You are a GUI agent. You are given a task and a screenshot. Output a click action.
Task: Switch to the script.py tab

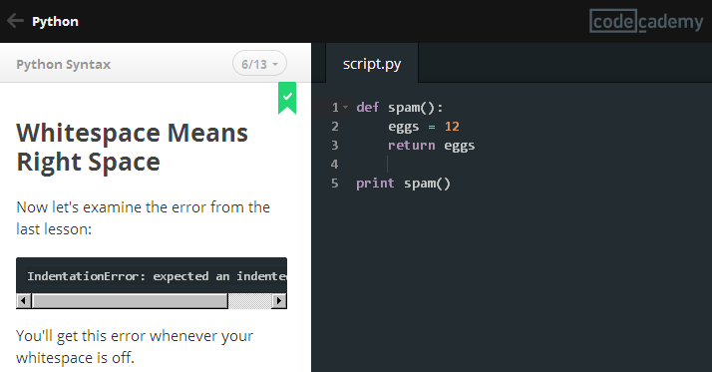372,64
